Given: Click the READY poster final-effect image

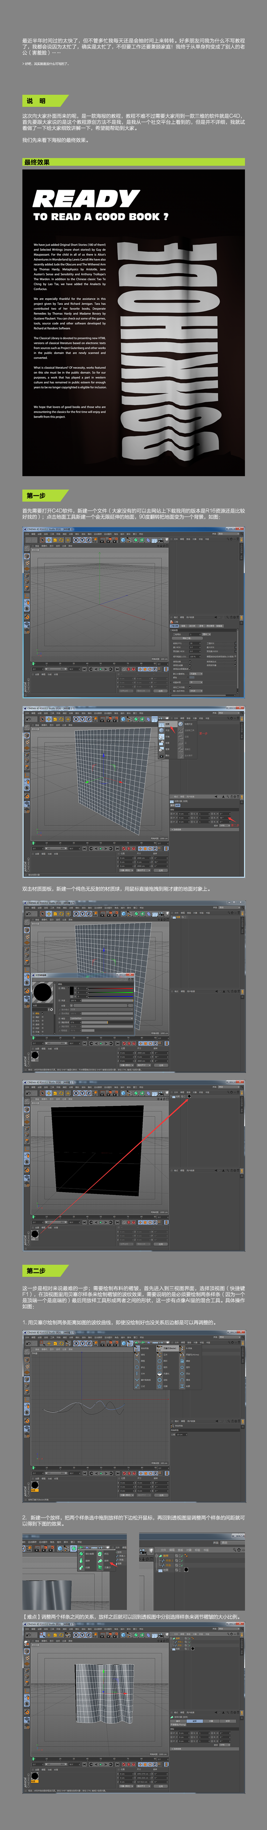Looking at the screenshot, I should (x=133, y=322).
